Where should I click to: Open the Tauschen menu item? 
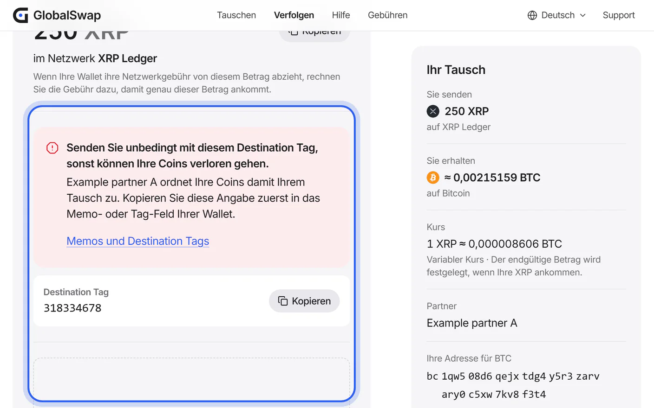coord(236,15)
